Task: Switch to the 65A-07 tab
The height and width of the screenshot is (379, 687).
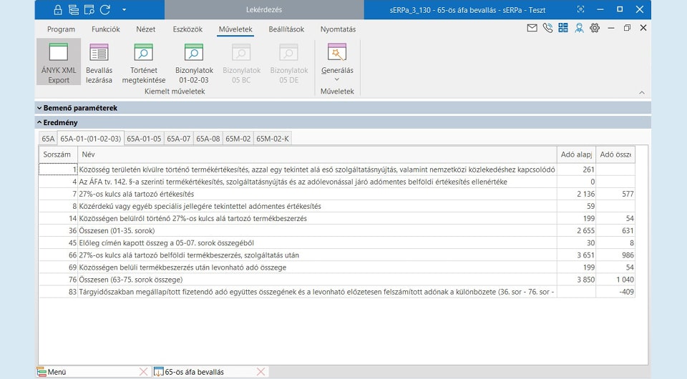Action: 179,139
